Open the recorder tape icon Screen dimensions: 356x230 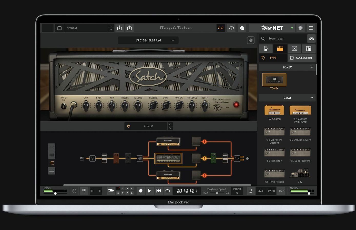click(221, 28)
